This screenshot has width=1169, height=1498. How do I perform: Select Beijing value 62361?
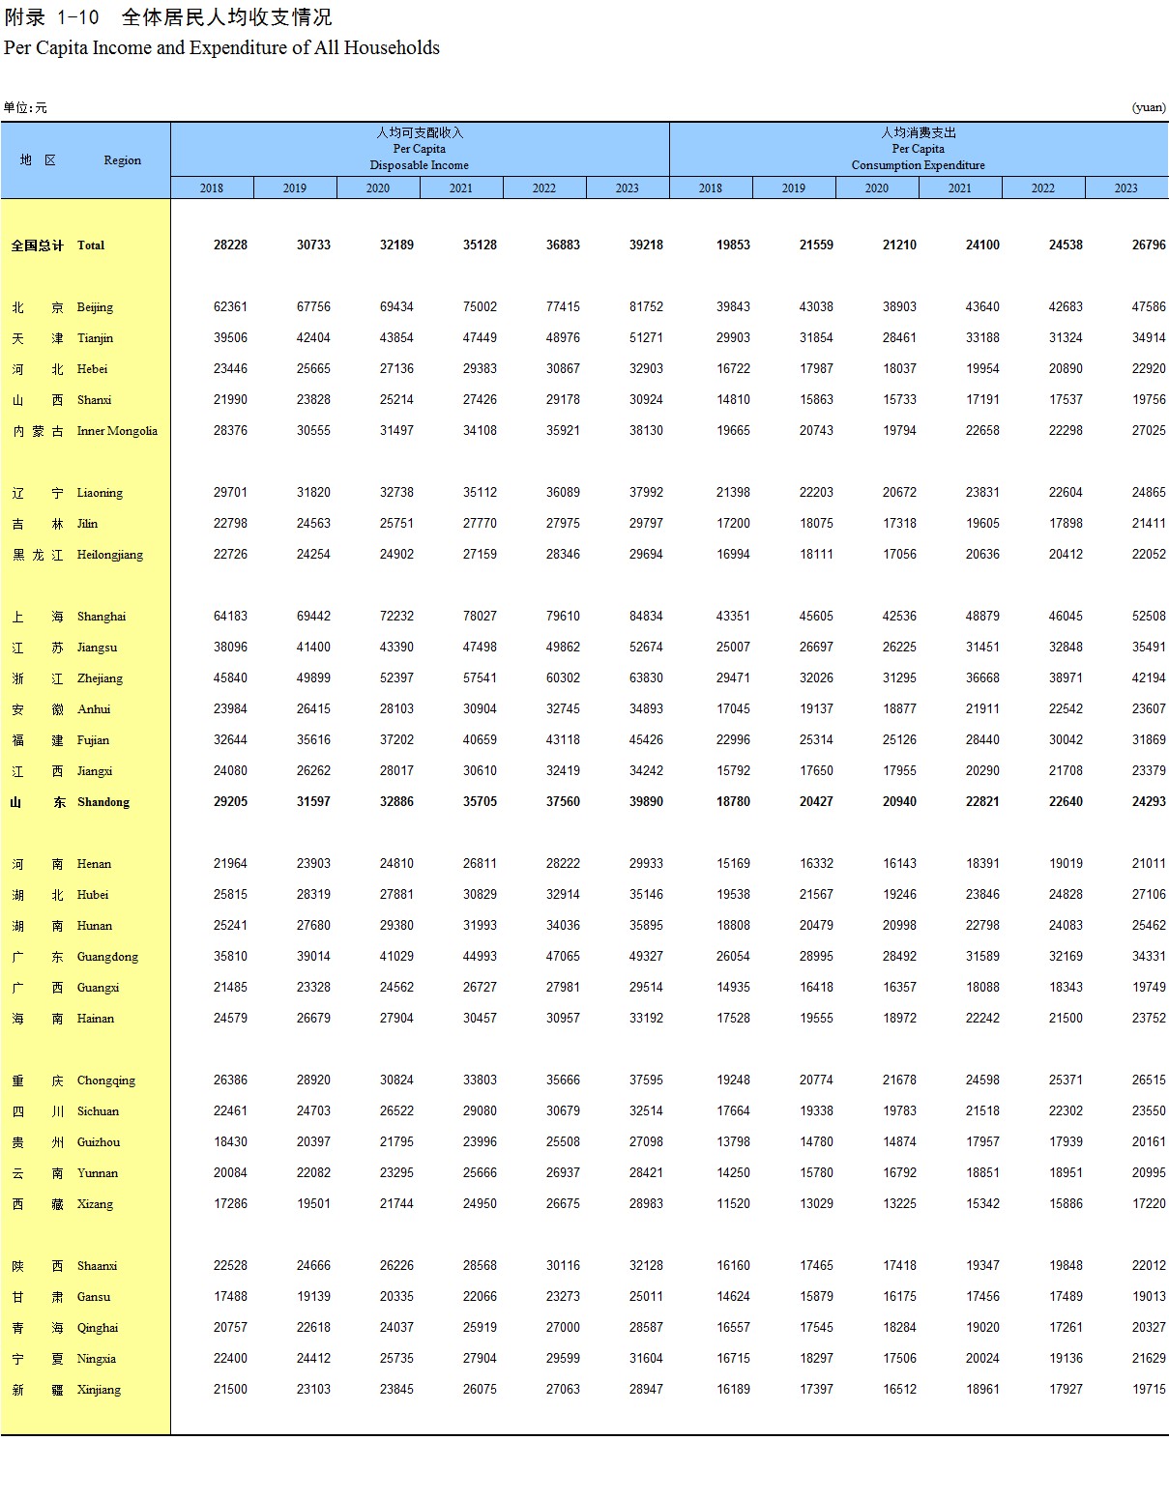pos(230,307)
